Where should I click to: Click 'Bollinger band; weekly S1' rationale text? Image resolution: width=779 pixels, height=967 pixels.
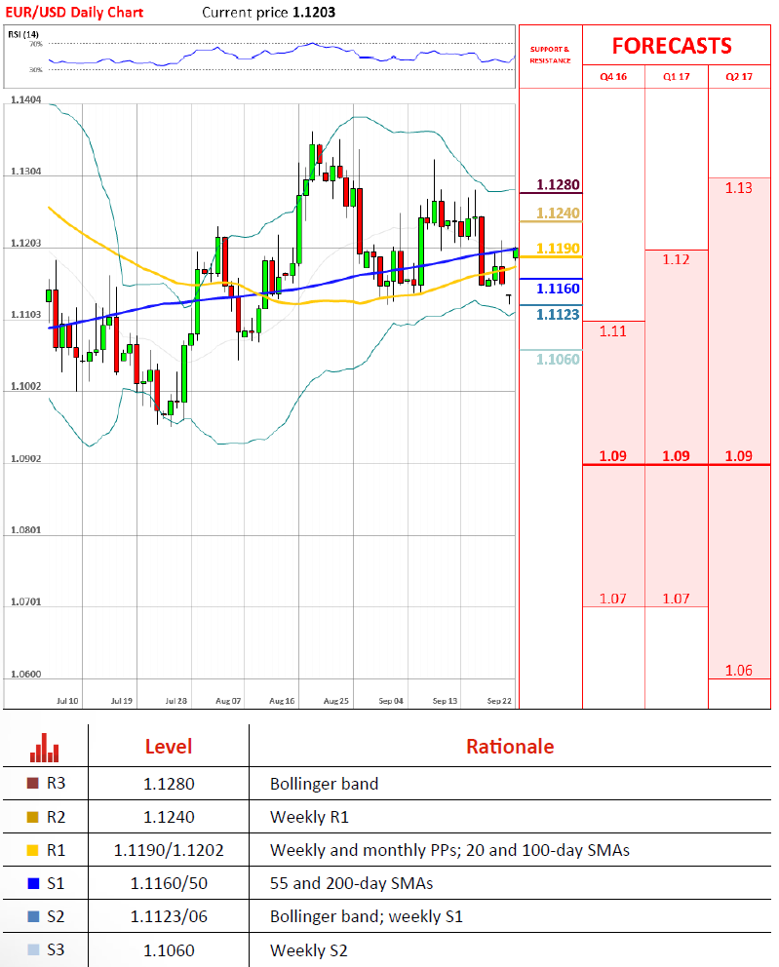click(x=367, y=917)
